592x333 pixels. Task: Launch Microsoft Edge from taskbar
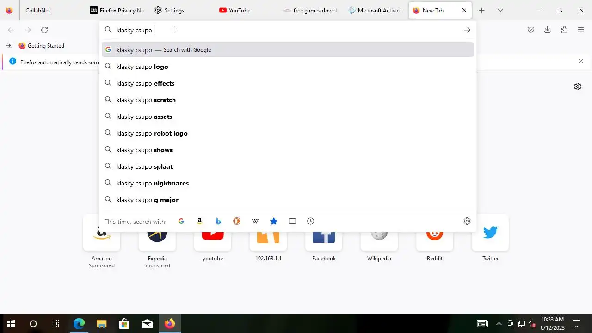point(79,324)
